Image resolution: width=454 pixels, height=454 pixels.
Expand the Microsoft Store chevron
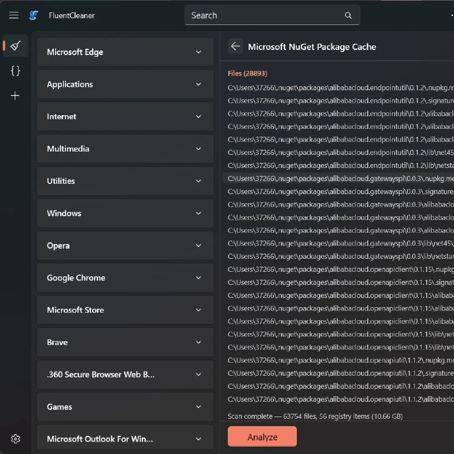point(198,310)
